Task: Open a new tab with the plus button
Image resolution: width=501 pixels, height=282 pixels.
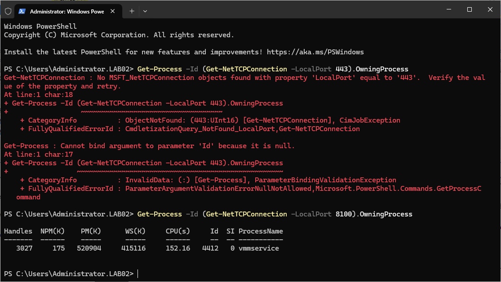Action: 132,11
